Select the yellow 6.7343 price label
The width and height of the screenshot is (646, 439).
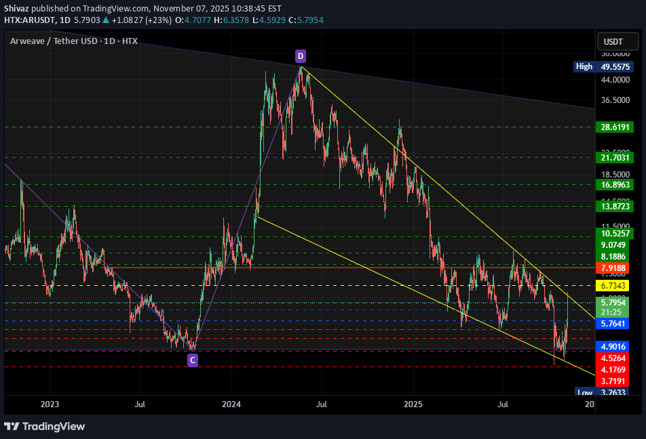click(x=614, y=287)
